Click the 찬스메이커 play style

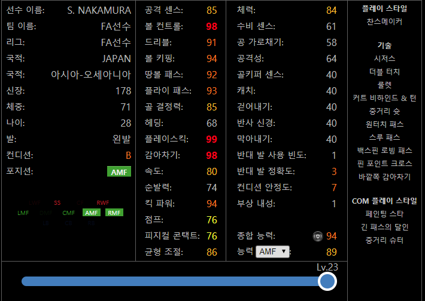point(384,21)
